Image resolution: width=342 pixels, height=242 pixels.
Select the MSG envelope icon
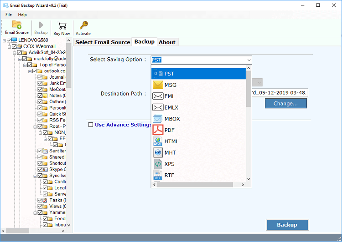[x=158, y=85]
